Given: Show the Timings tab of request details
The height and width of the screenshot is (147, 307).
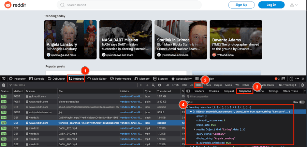Looking at the screenshot, I should click(x=273, y=91).
